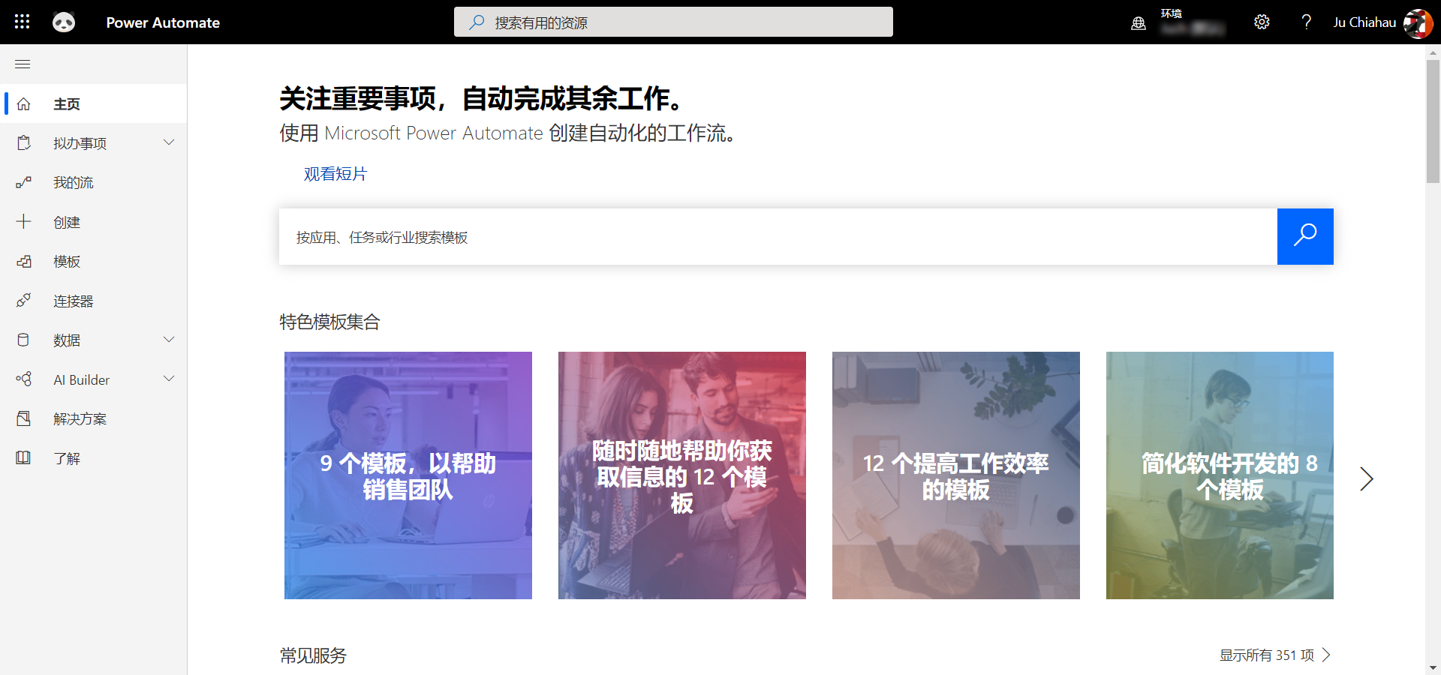The image size is (1441, 675).
Task: Select 模板 from the navigation
Action: (67, 262)
